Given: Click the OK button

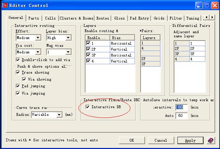Looking at the screenshot, I should 132,140.
